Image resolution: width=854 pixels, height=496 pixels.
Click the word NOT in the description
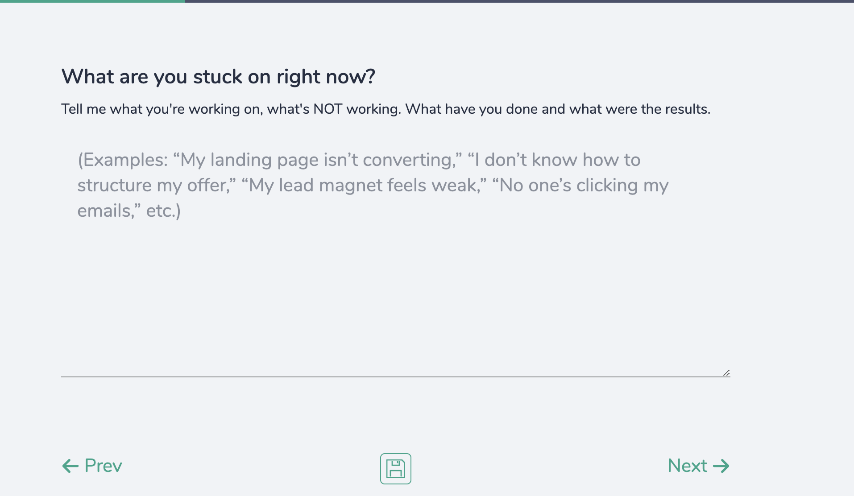328,109
